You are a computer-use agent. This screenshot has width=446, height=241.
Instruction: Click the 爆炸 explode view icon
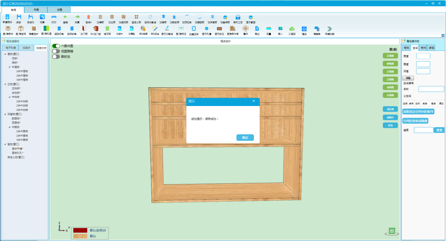pos(245,29)
